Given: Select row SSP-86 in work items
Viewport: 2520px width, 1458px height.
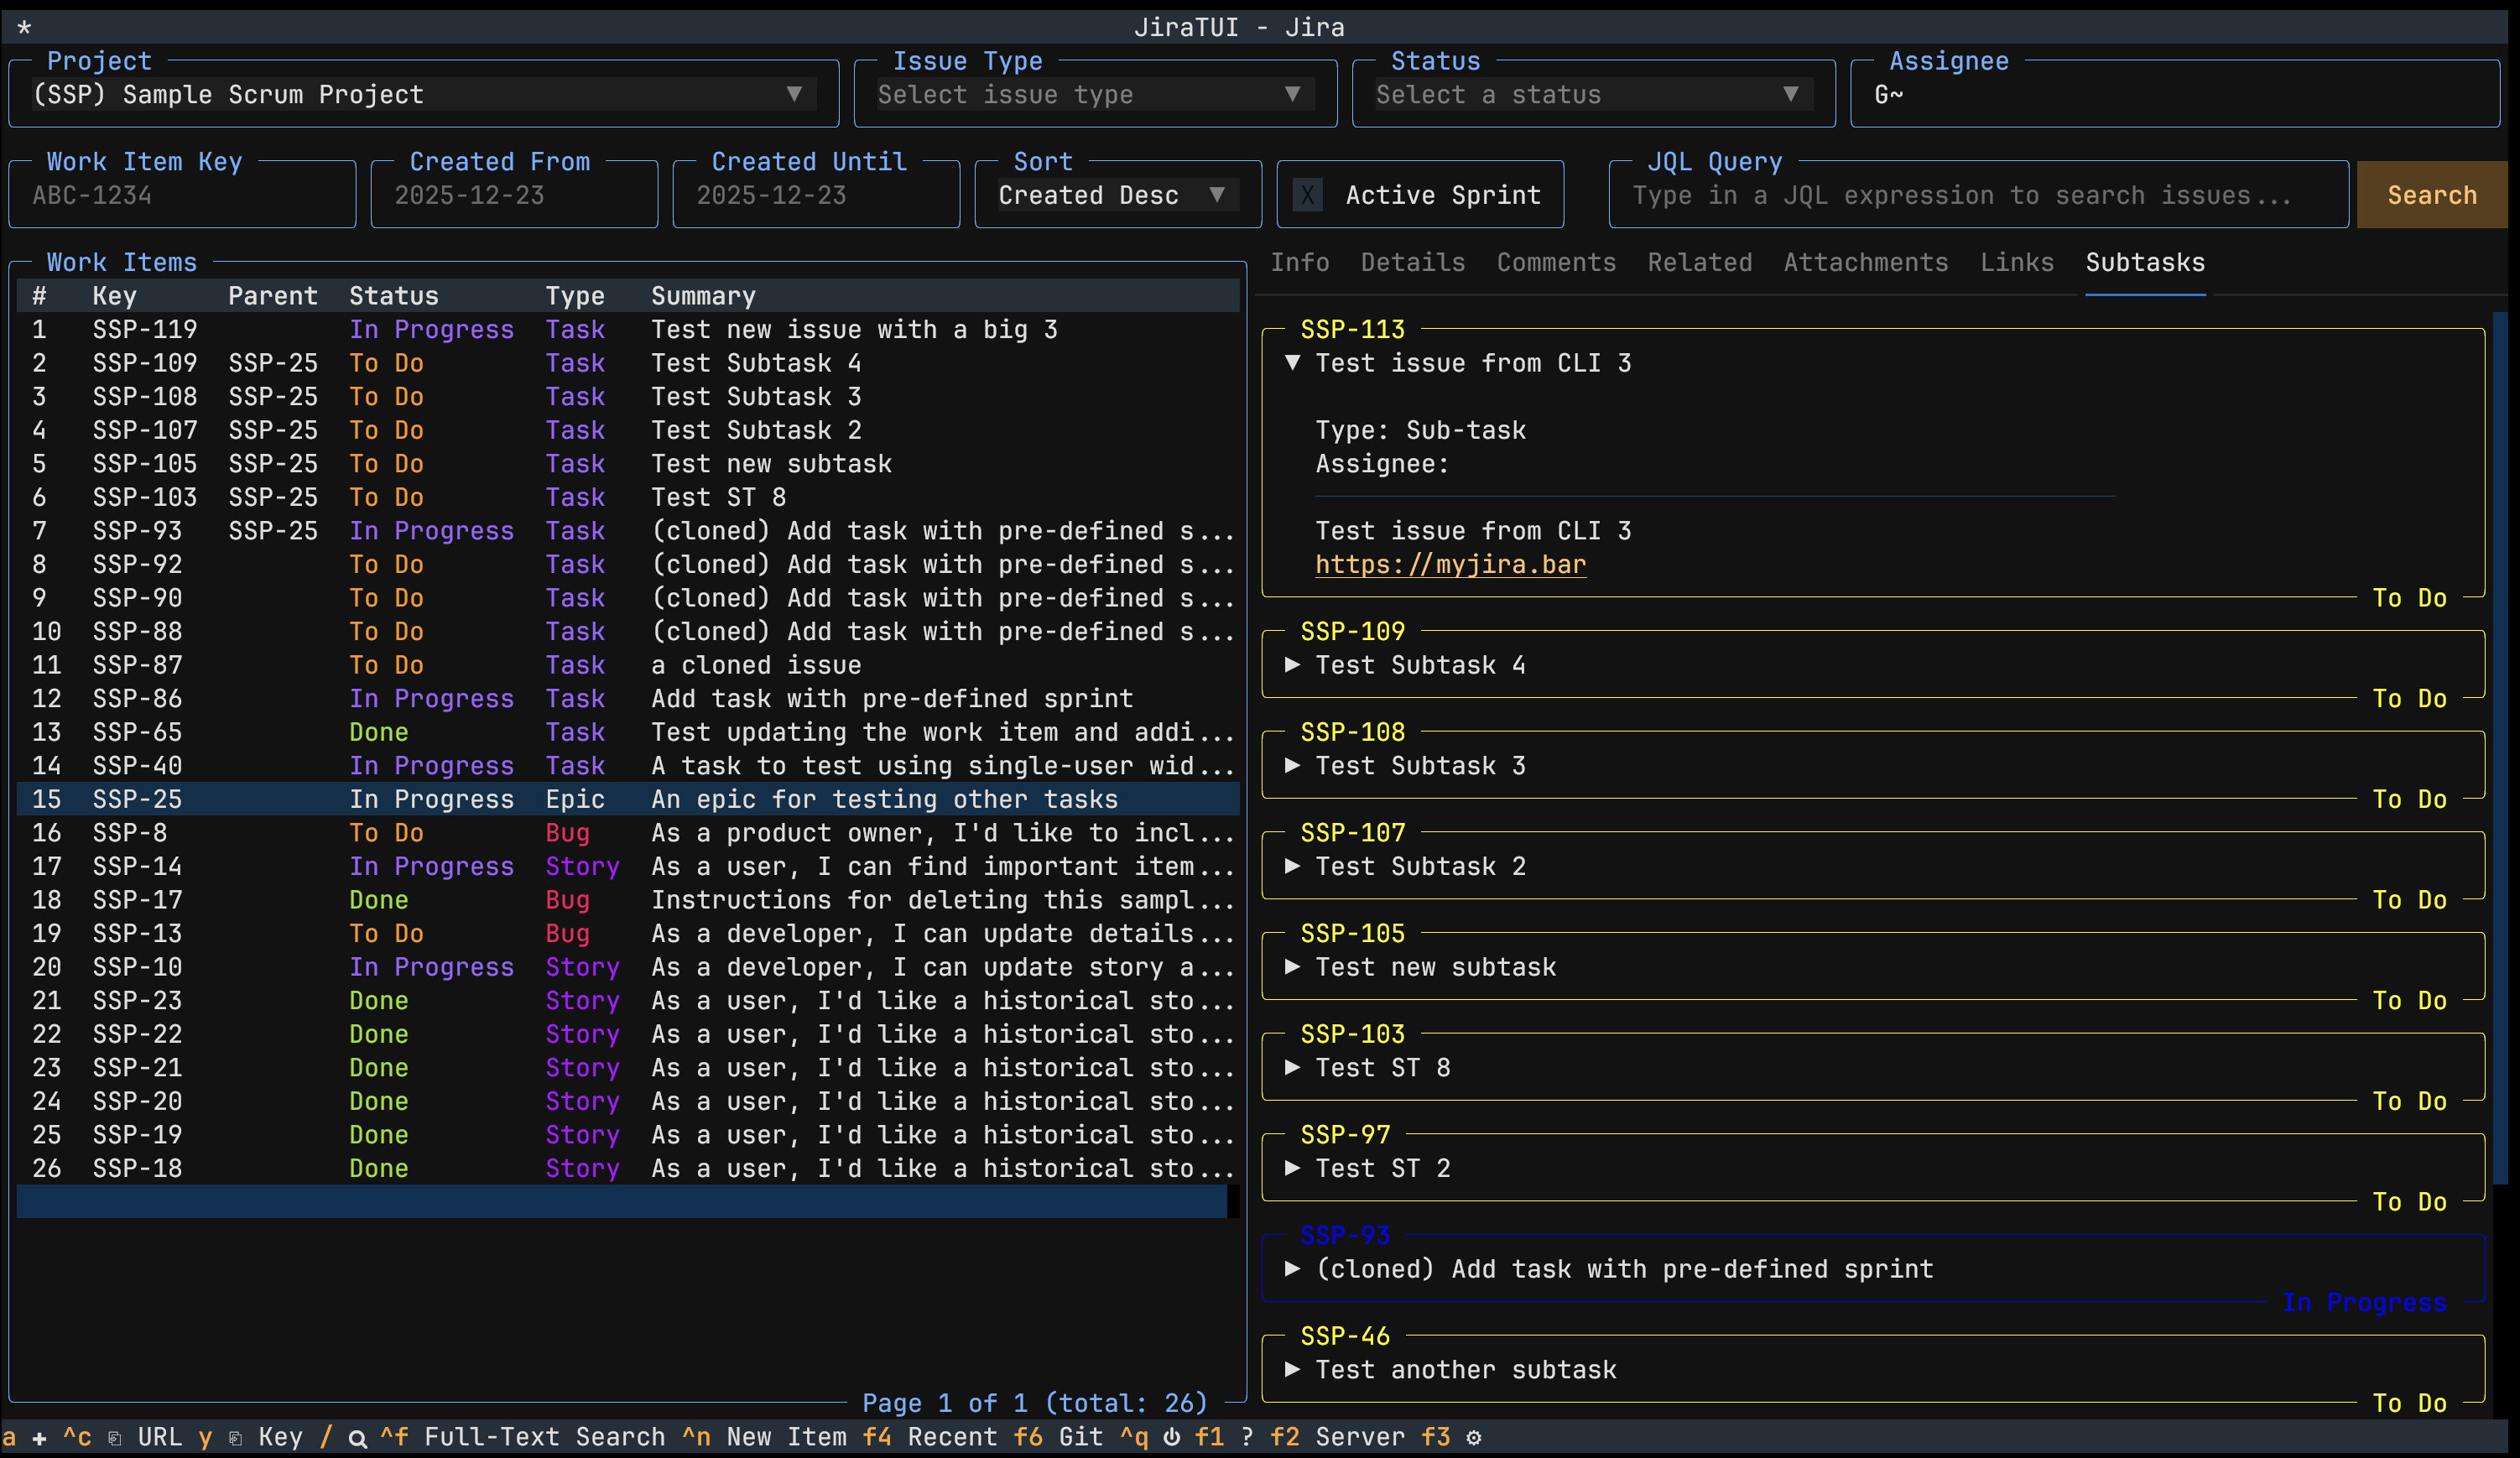Looking at the screenshot, I should click(628, 699).
